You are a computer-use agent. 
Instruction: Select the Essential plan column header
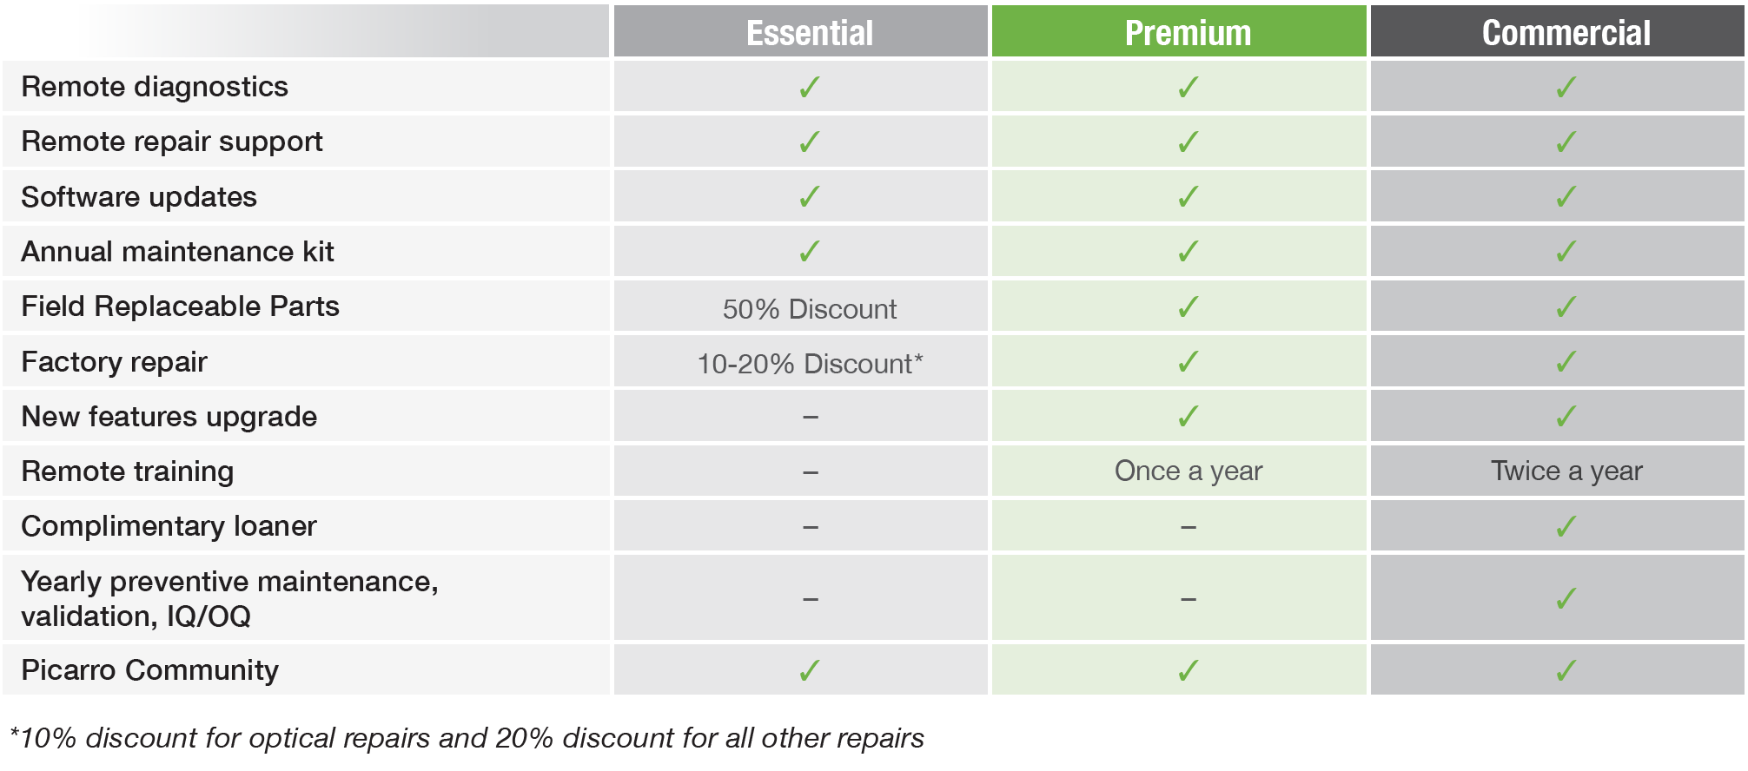pos(809,33)
